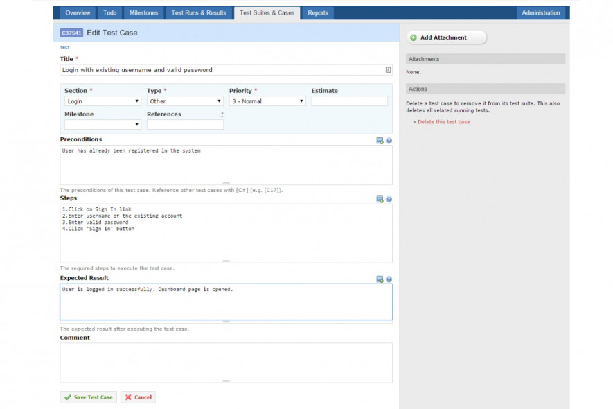Open the TECT breadcrumb link

point(64,46)
